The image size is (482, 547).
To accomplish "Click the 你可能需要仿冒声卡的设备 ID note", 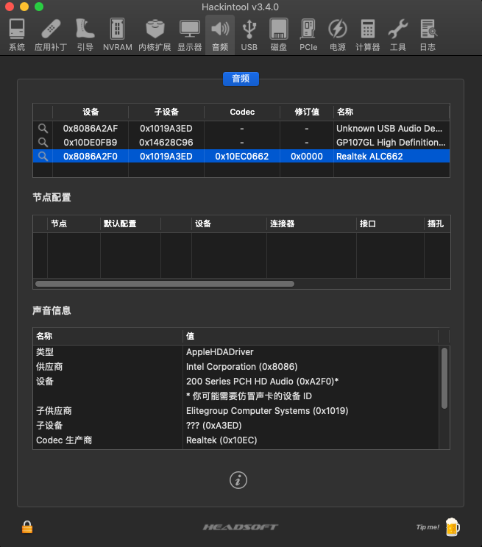I will pos(249,396).
